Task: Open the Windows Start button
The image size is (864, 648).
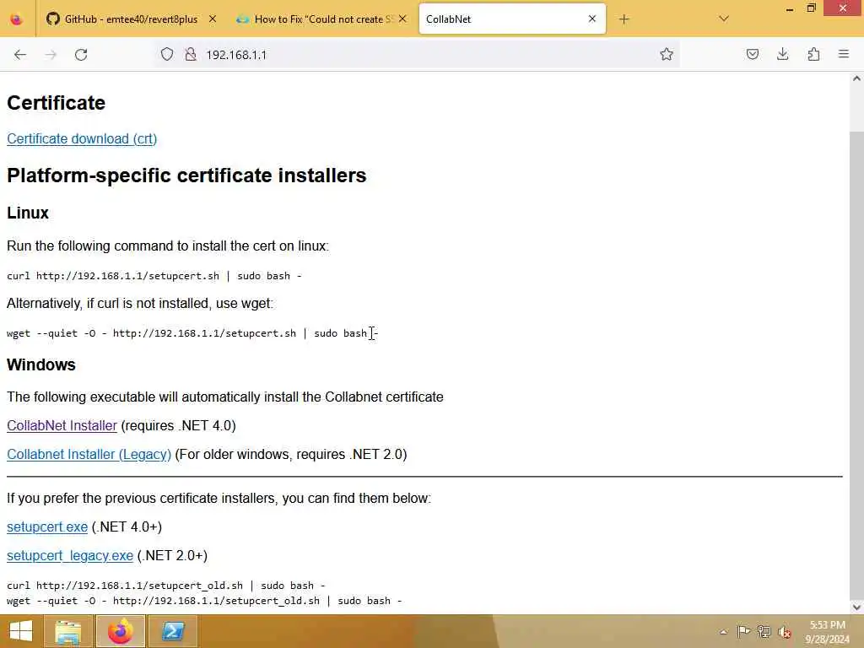Action: pyautogui.click(x=21, y=631)
